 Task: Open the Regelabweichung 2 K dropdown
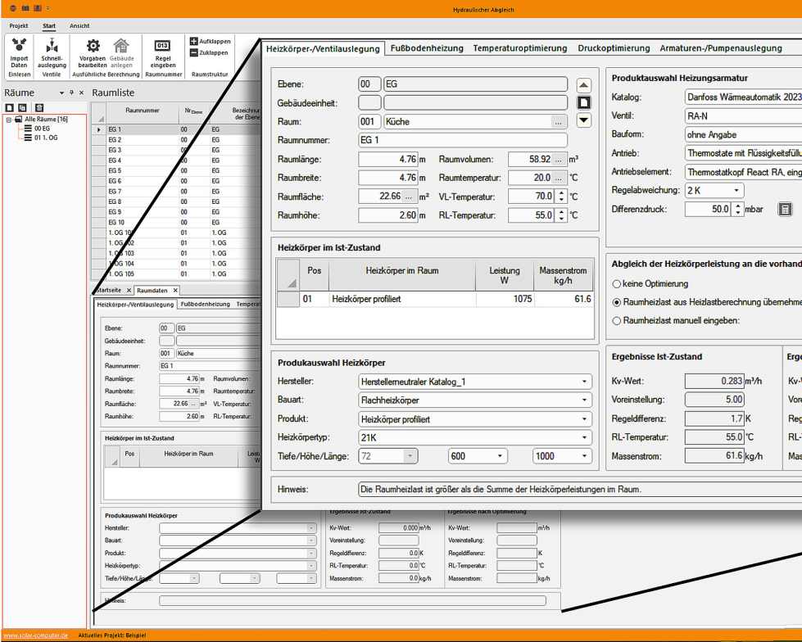(x=736, y=191)
